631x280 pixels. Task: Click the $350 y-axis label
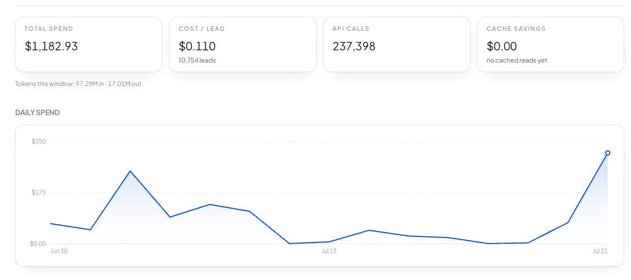click(39, 141)
